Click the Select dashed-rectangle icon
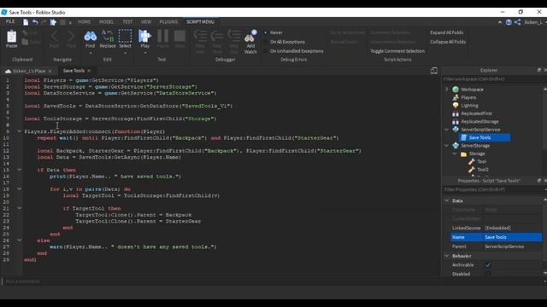The image size is (547, 307). tap(125, 36)
